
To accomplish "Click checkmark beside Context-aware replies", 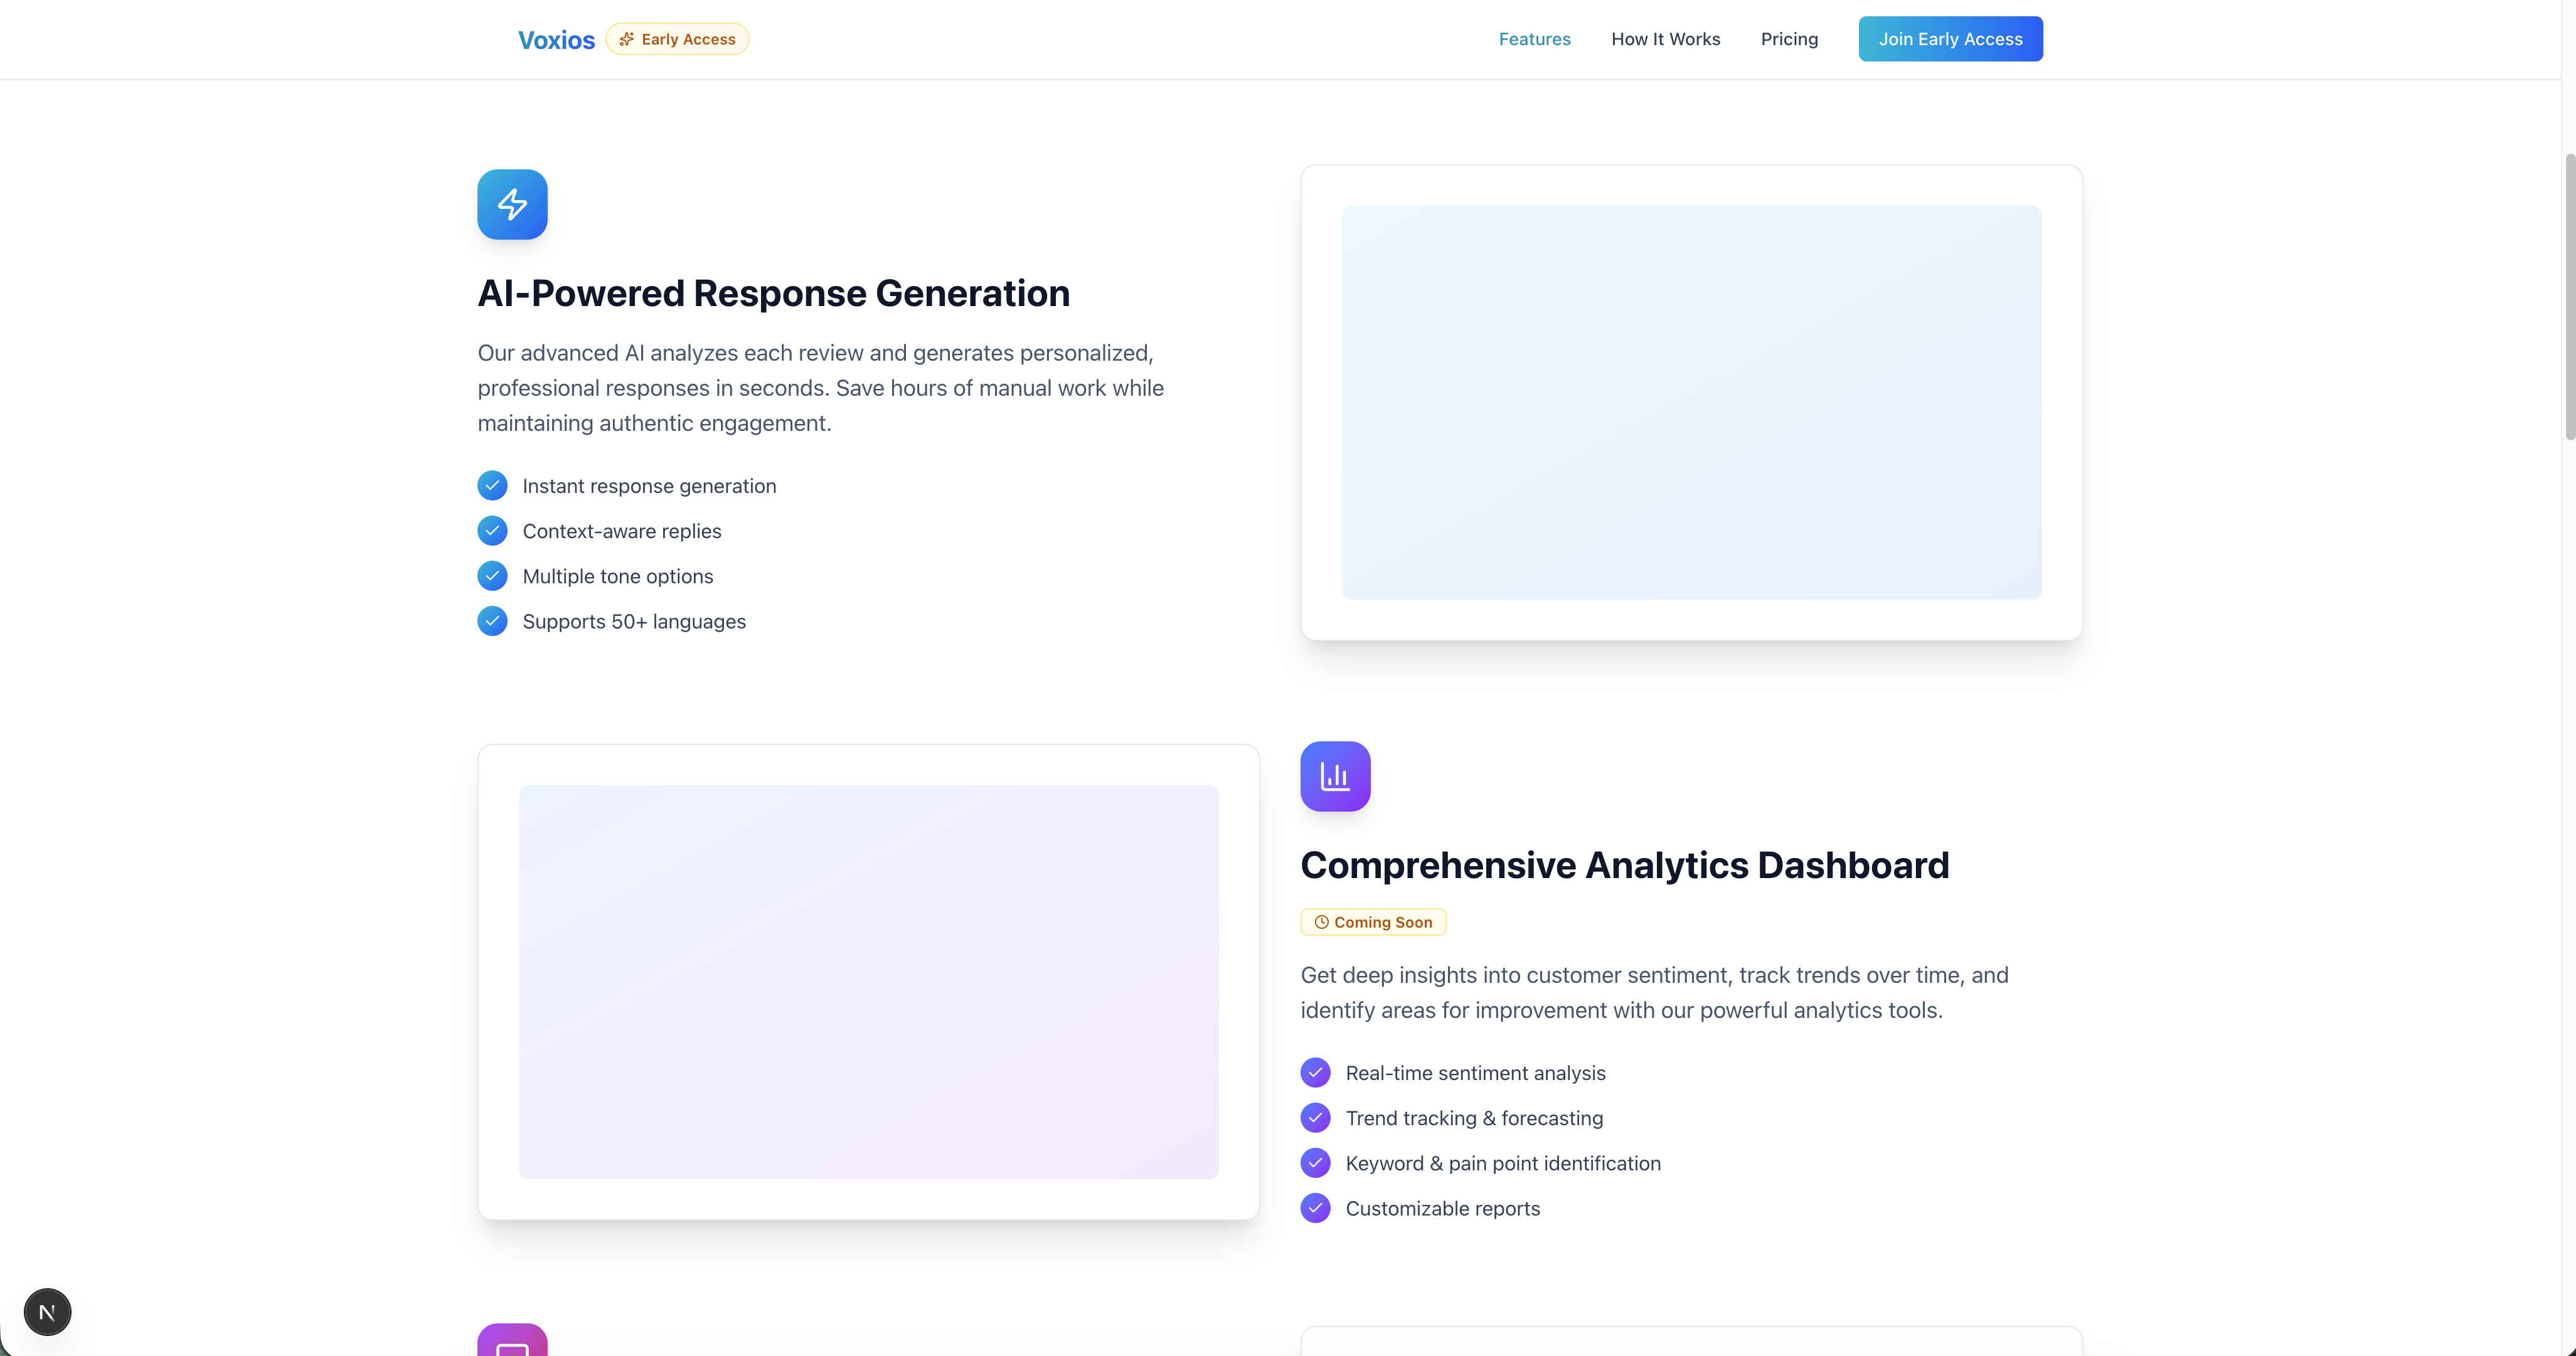I will tap(492, 531).
